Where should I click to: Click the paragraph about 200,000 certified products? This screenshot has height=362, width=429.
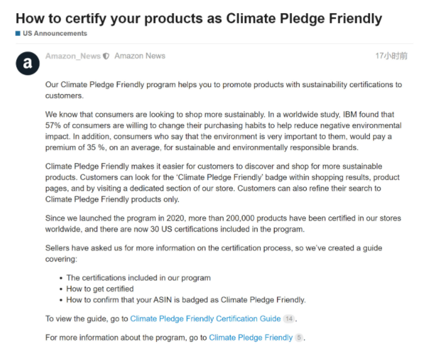coord(223,223)
